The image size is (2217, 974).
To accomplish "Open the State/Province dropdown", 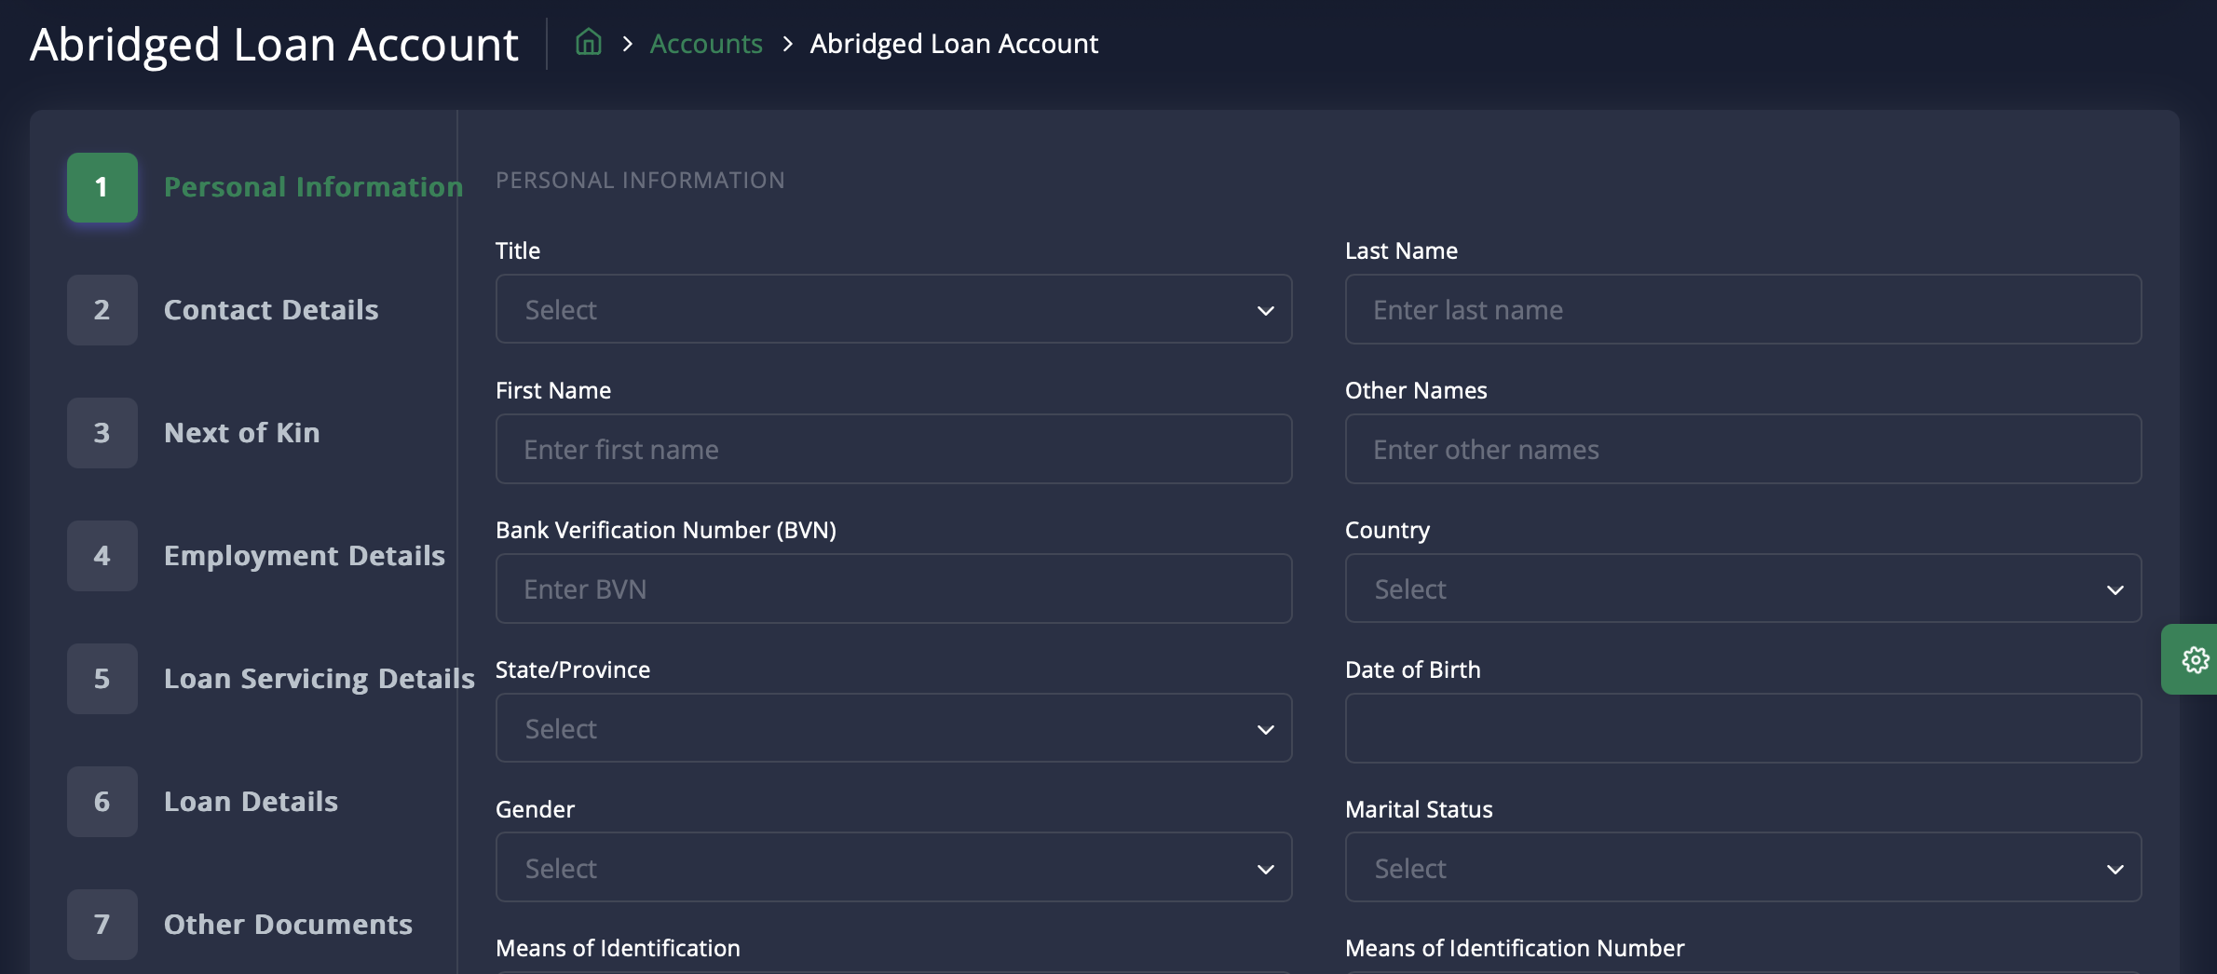I will tap(892, 728).
